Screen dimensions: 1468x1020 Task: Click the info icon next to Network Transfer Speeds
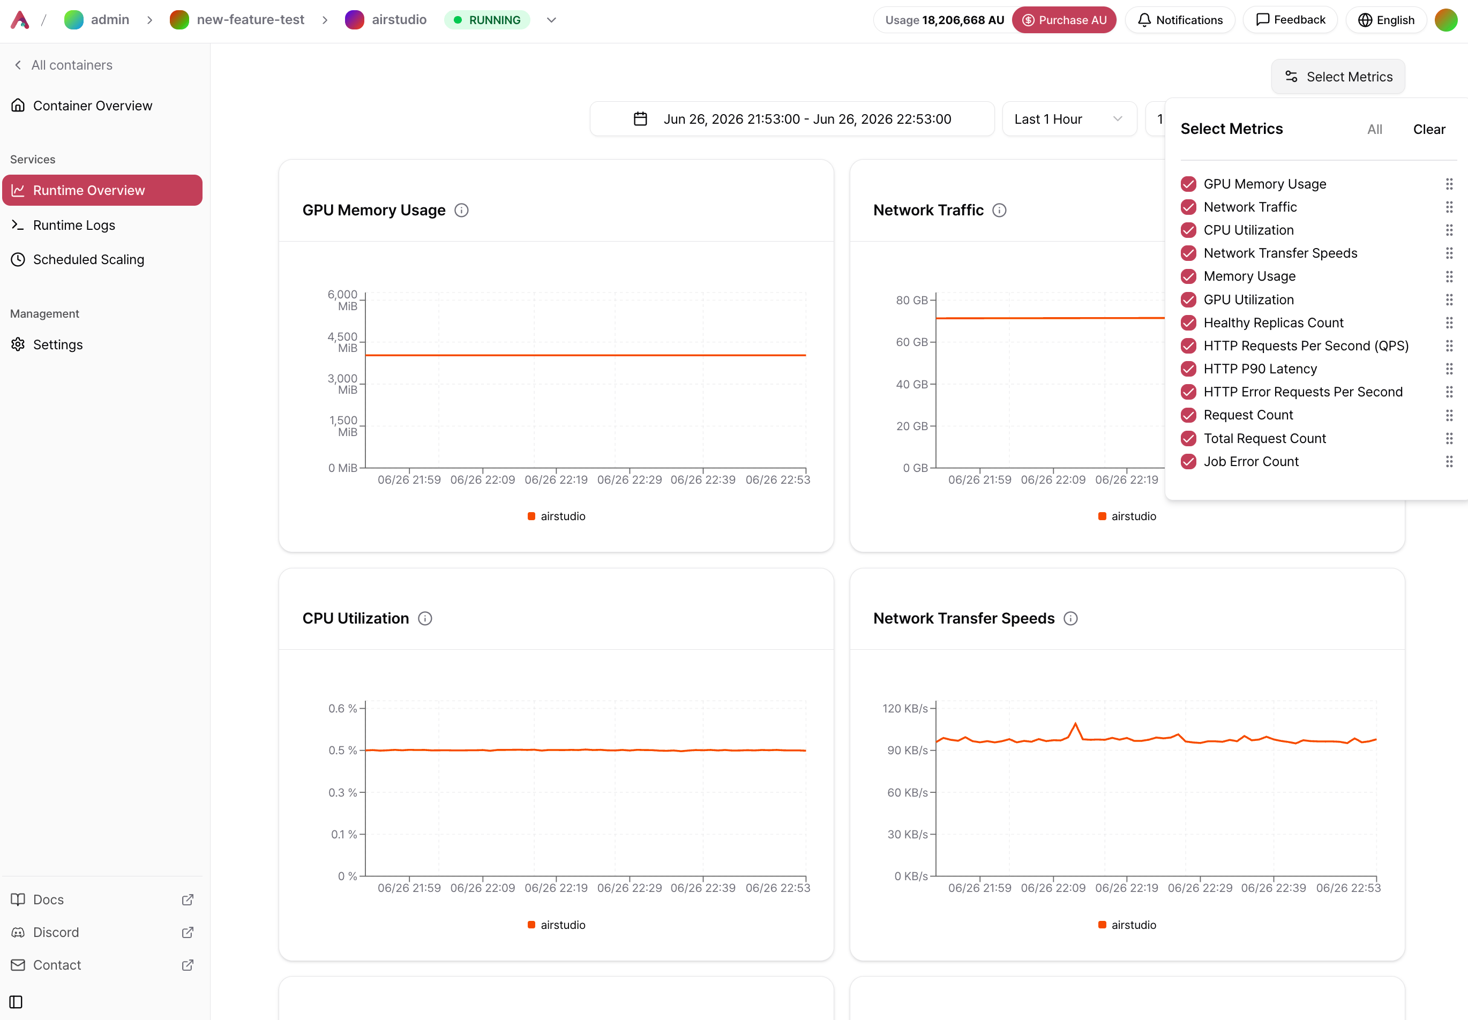click(x=1070, y=619)
